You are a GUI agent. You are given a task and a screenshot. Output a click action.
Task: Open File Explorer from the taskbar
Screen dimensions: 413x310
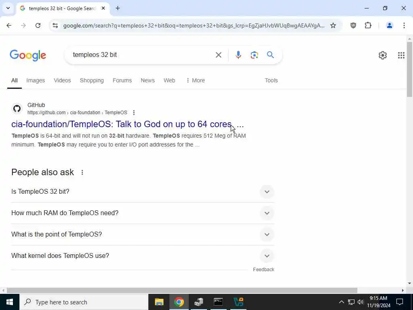pos(159,302)
